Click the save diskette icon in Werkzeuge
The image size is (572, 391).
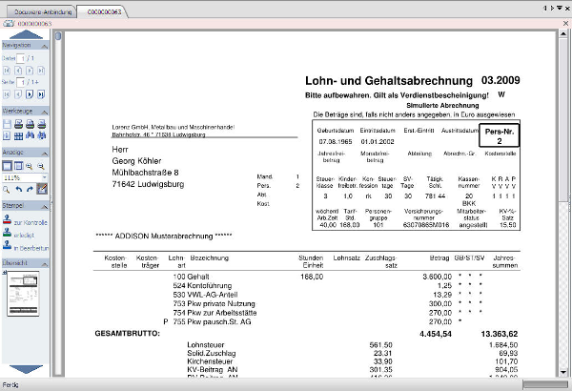pyautogui.click(x=7, y=124)
